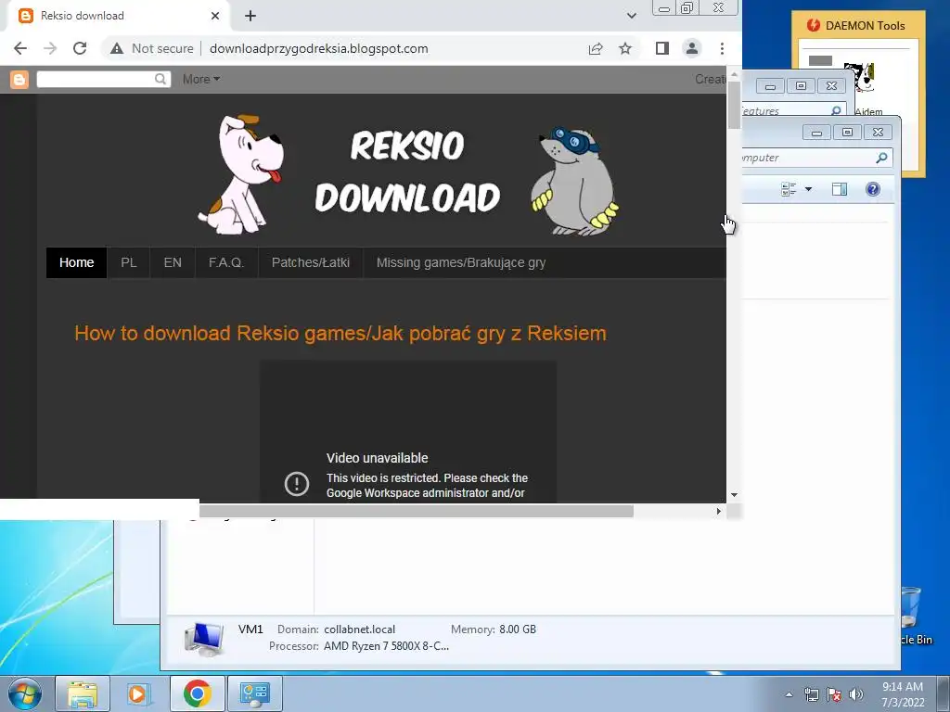Click the forward navigation arrow
Screen dimensions: 950x712
pos(50,48)
